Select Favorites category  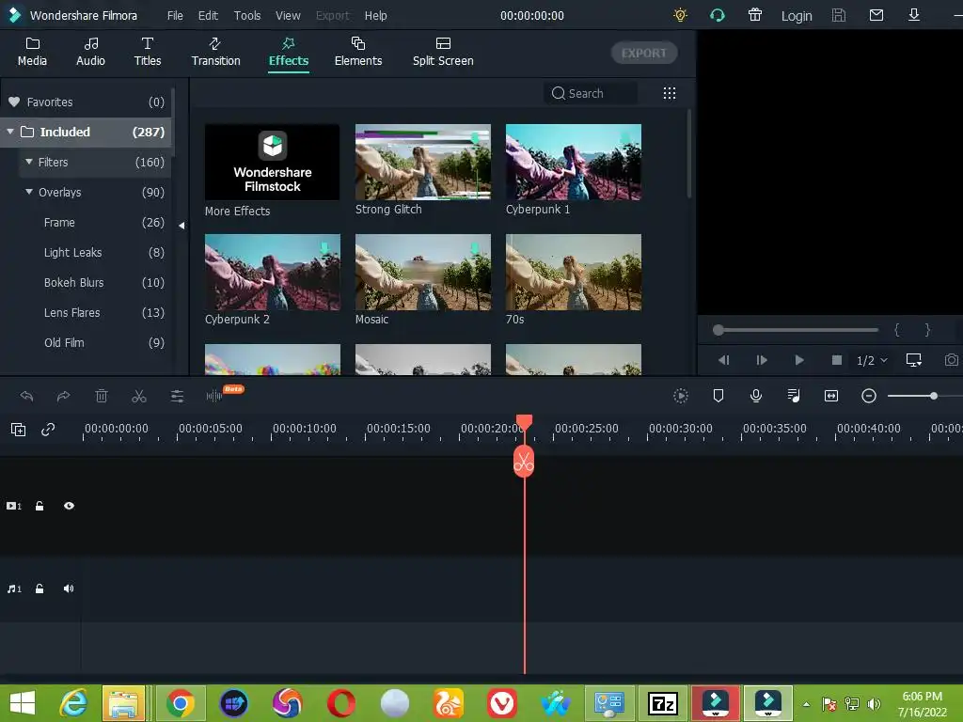tap(86, 102)
